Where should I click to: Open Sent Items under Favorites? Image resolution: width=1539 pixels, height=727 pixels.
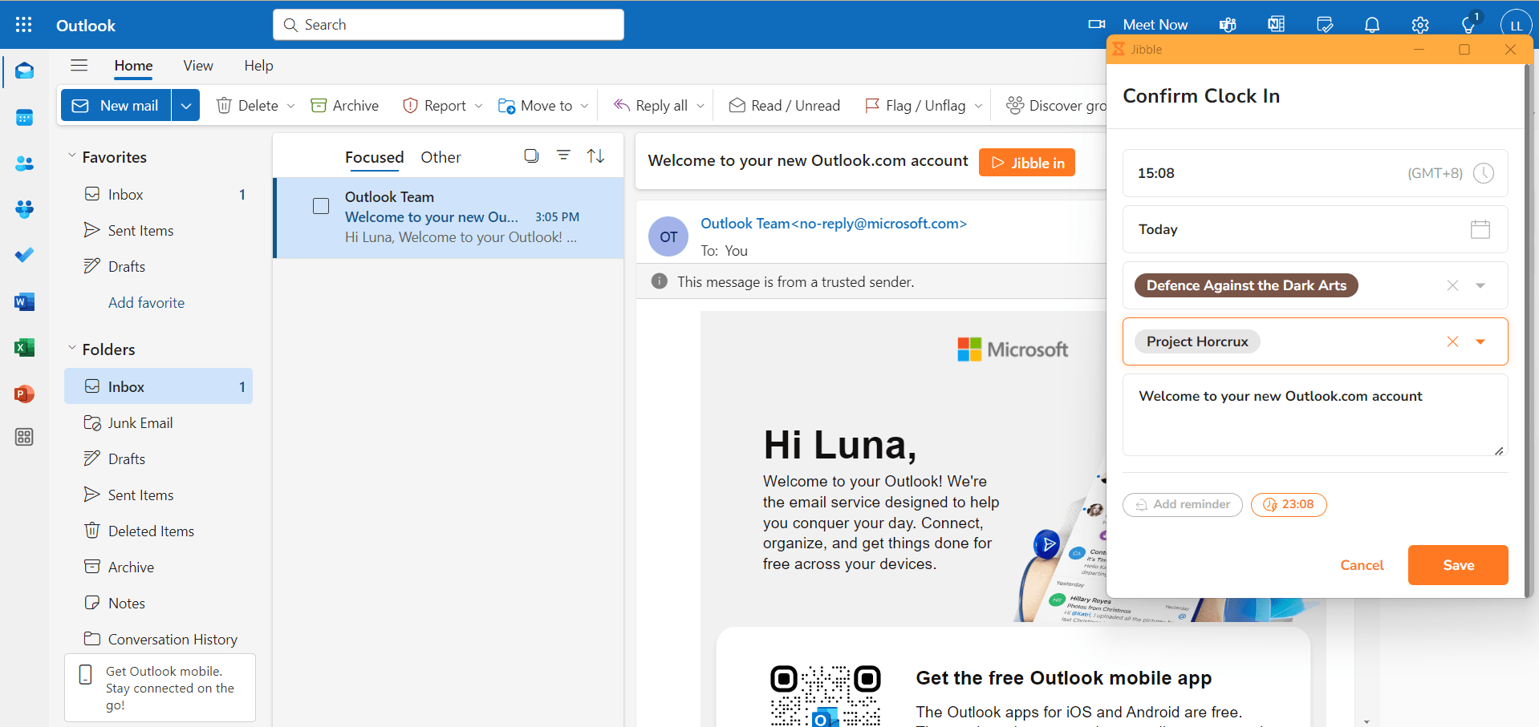point(159,230)
